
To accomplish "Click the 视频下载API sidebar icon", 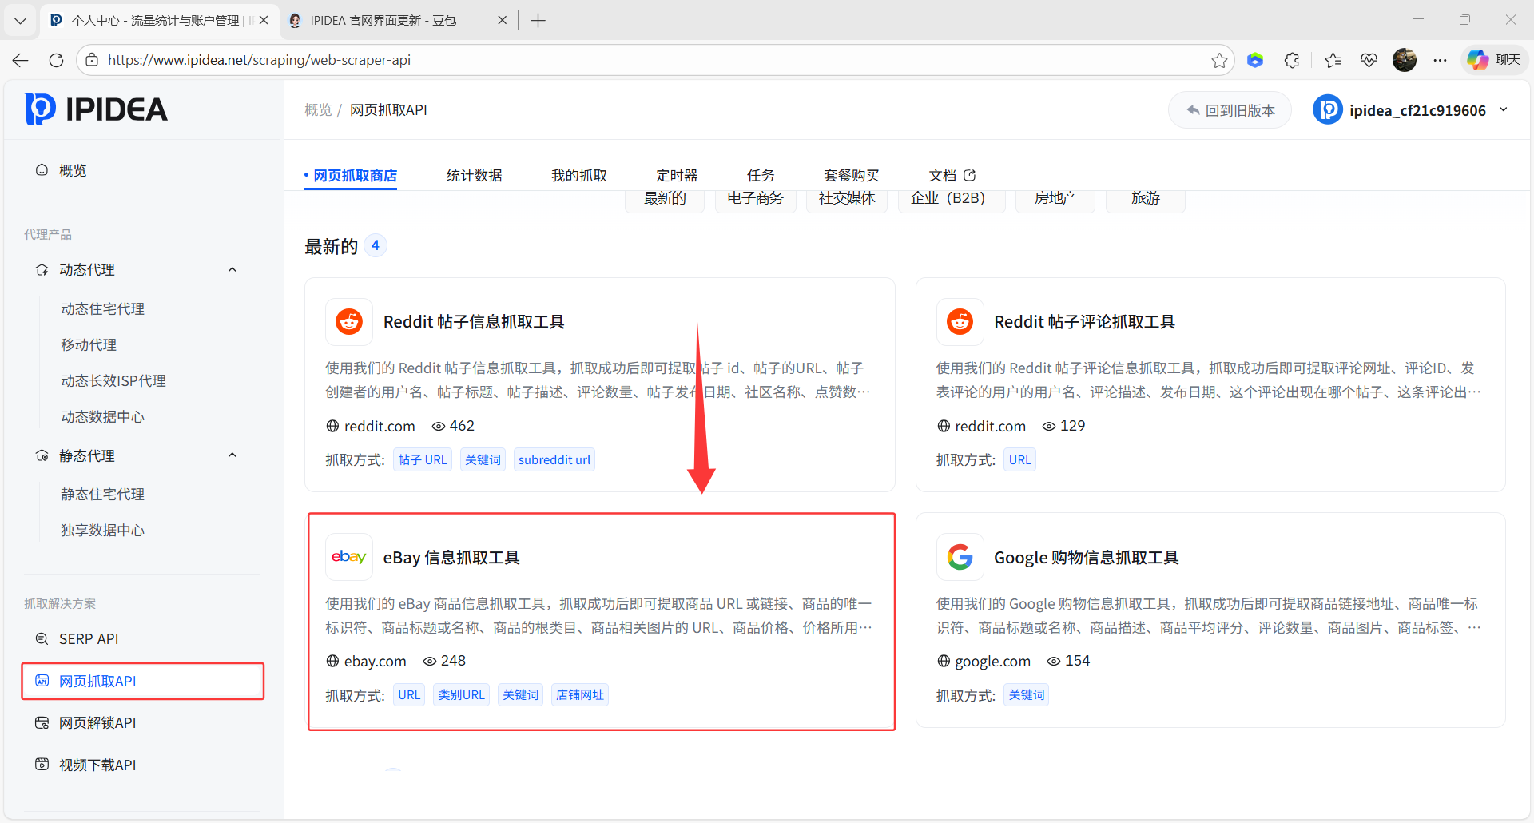I will [42, 765].
